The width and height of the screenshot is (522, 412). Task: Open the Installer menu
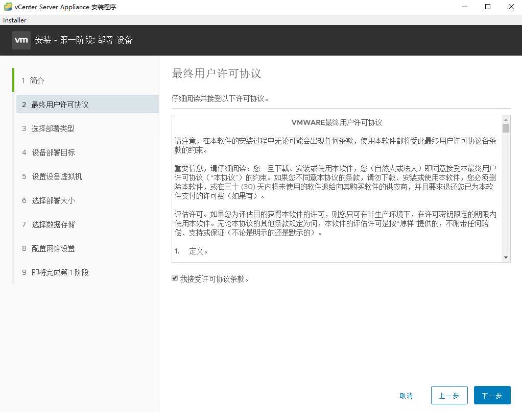(x=14, y=20)
